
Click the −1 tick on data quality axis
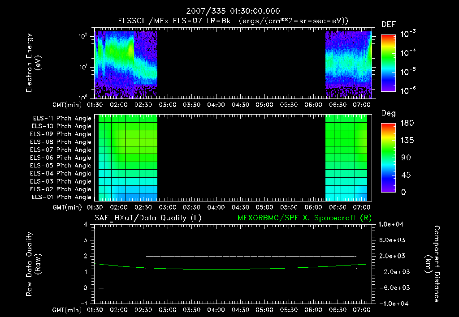(x=83, y=303)
